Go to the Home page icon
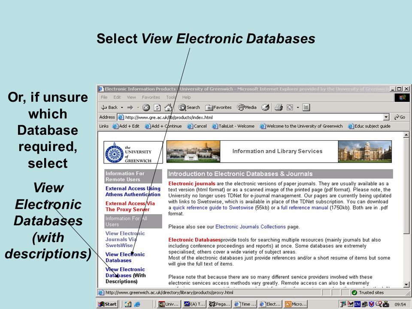 168,107
